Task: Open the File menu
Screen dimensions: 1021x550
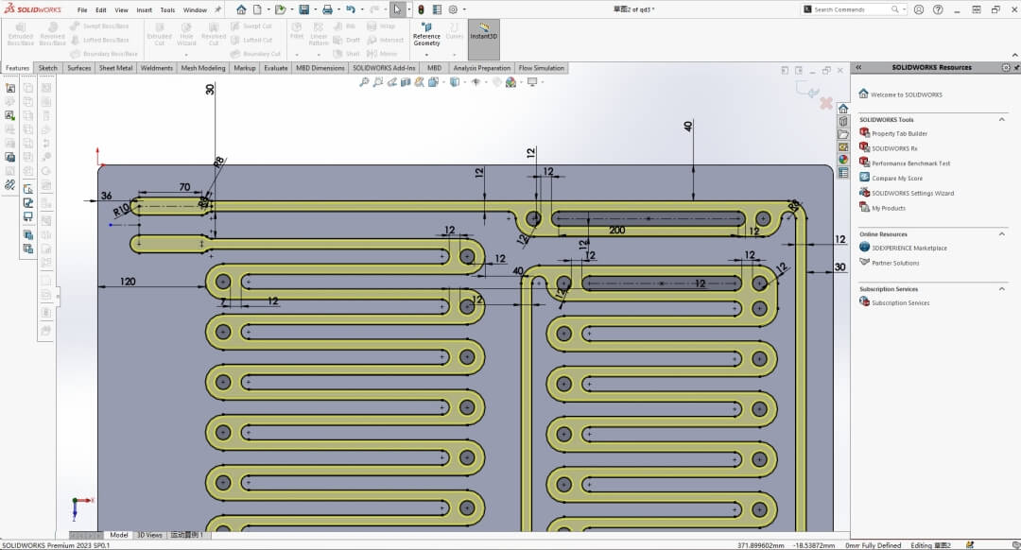Action: point(82,10)
